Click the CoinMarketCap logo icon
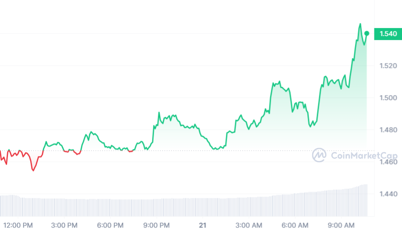Screen dimensions: 402x232 [319, 155]
